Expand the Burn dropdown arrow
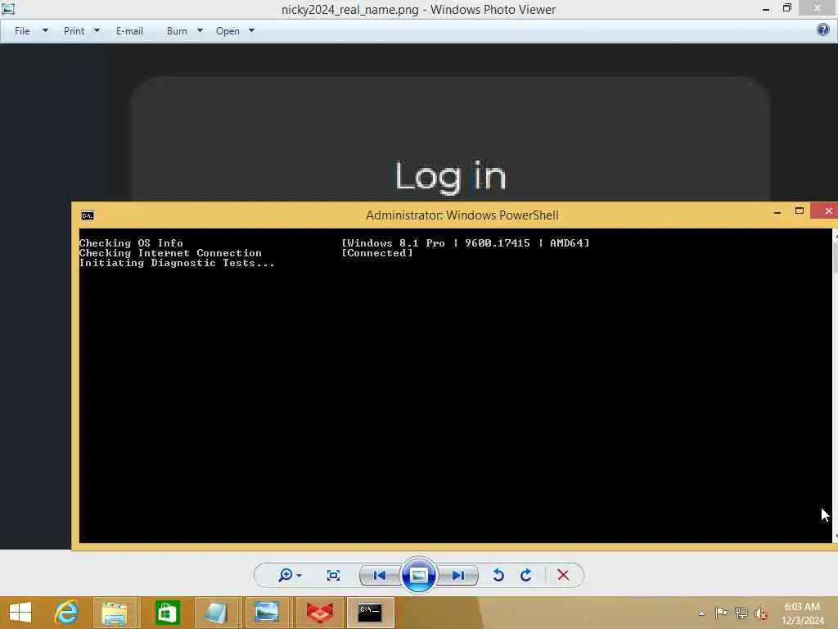Screen dimensions: 838x629 click(200, 30)
